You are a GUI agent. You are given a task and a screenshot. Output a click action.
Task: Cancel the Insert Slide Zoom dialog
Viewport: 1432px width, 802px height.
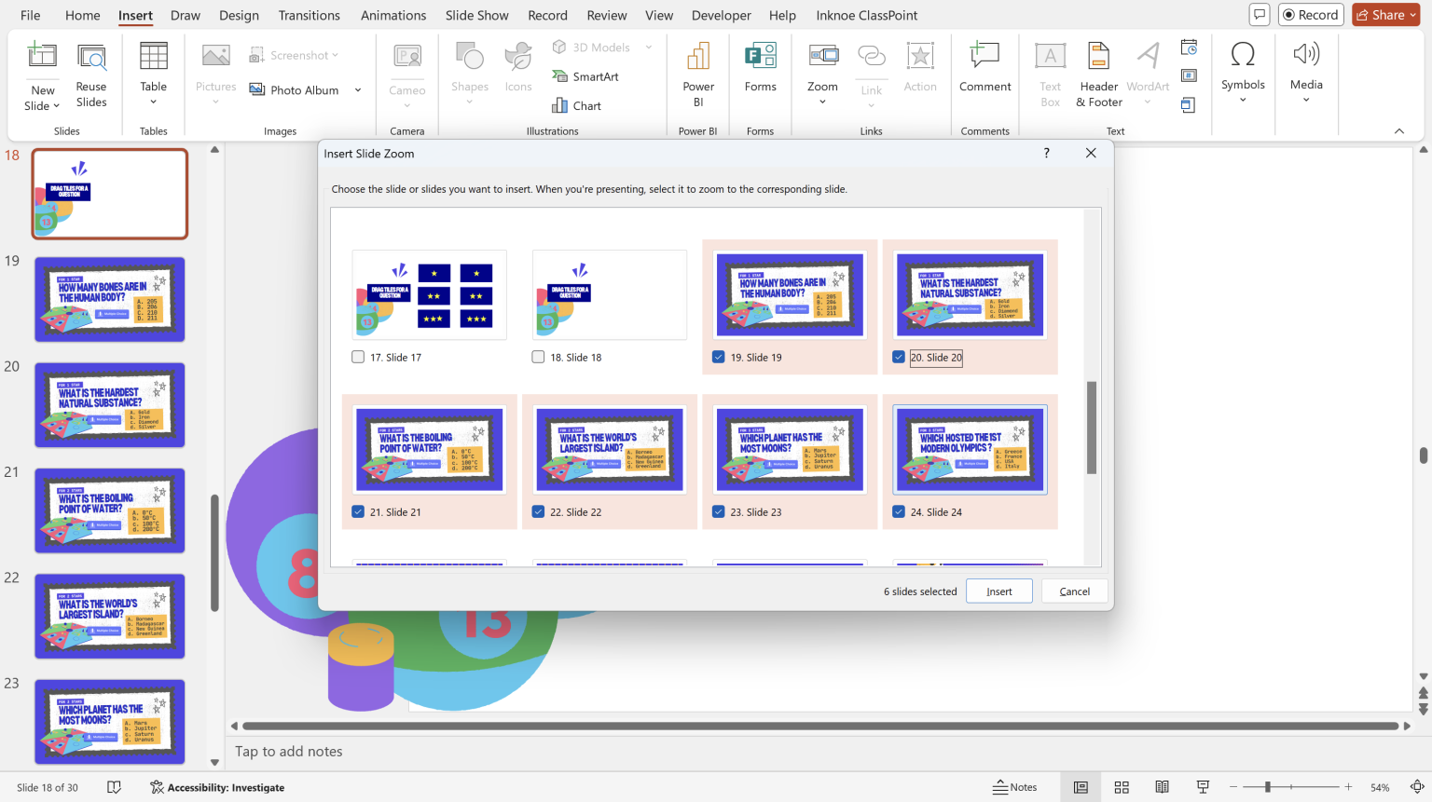click(1074, 591)
